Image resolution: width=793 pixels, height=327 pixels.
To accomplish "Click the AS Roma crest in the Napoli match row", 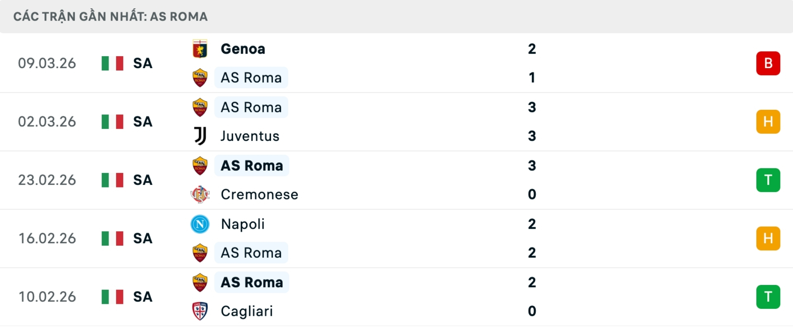I will pyautogui.click(x=200, y=253).
